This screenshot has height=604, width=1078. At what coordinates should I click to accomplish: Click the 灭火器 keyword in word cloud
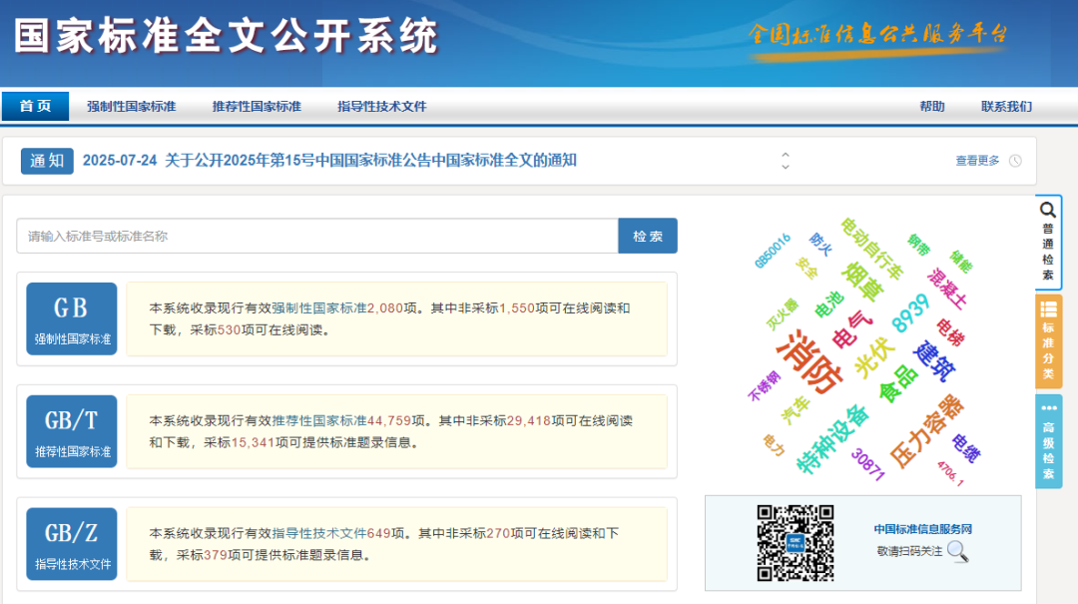(782, 314)
